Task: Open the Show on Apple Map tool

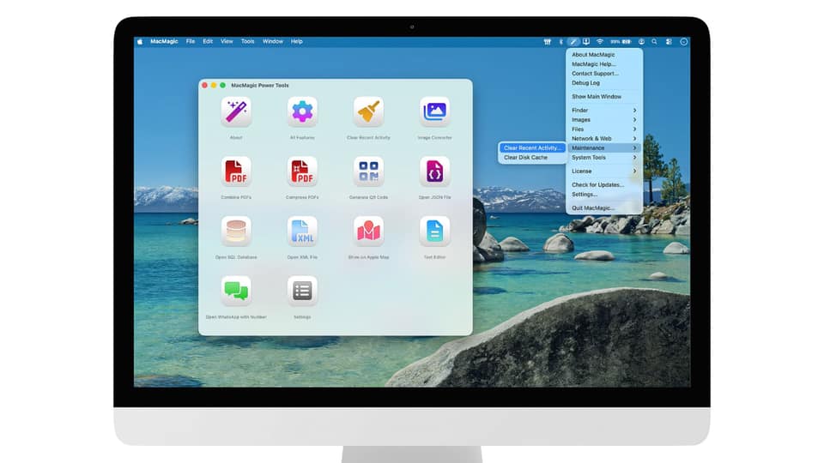Action: click(368, 231)
